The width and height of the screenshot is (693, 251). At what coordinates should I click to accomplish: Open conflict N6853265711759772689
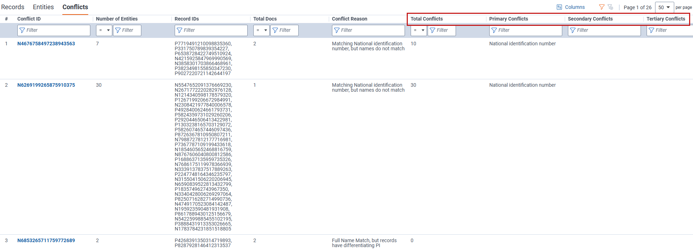pos(46,240)
